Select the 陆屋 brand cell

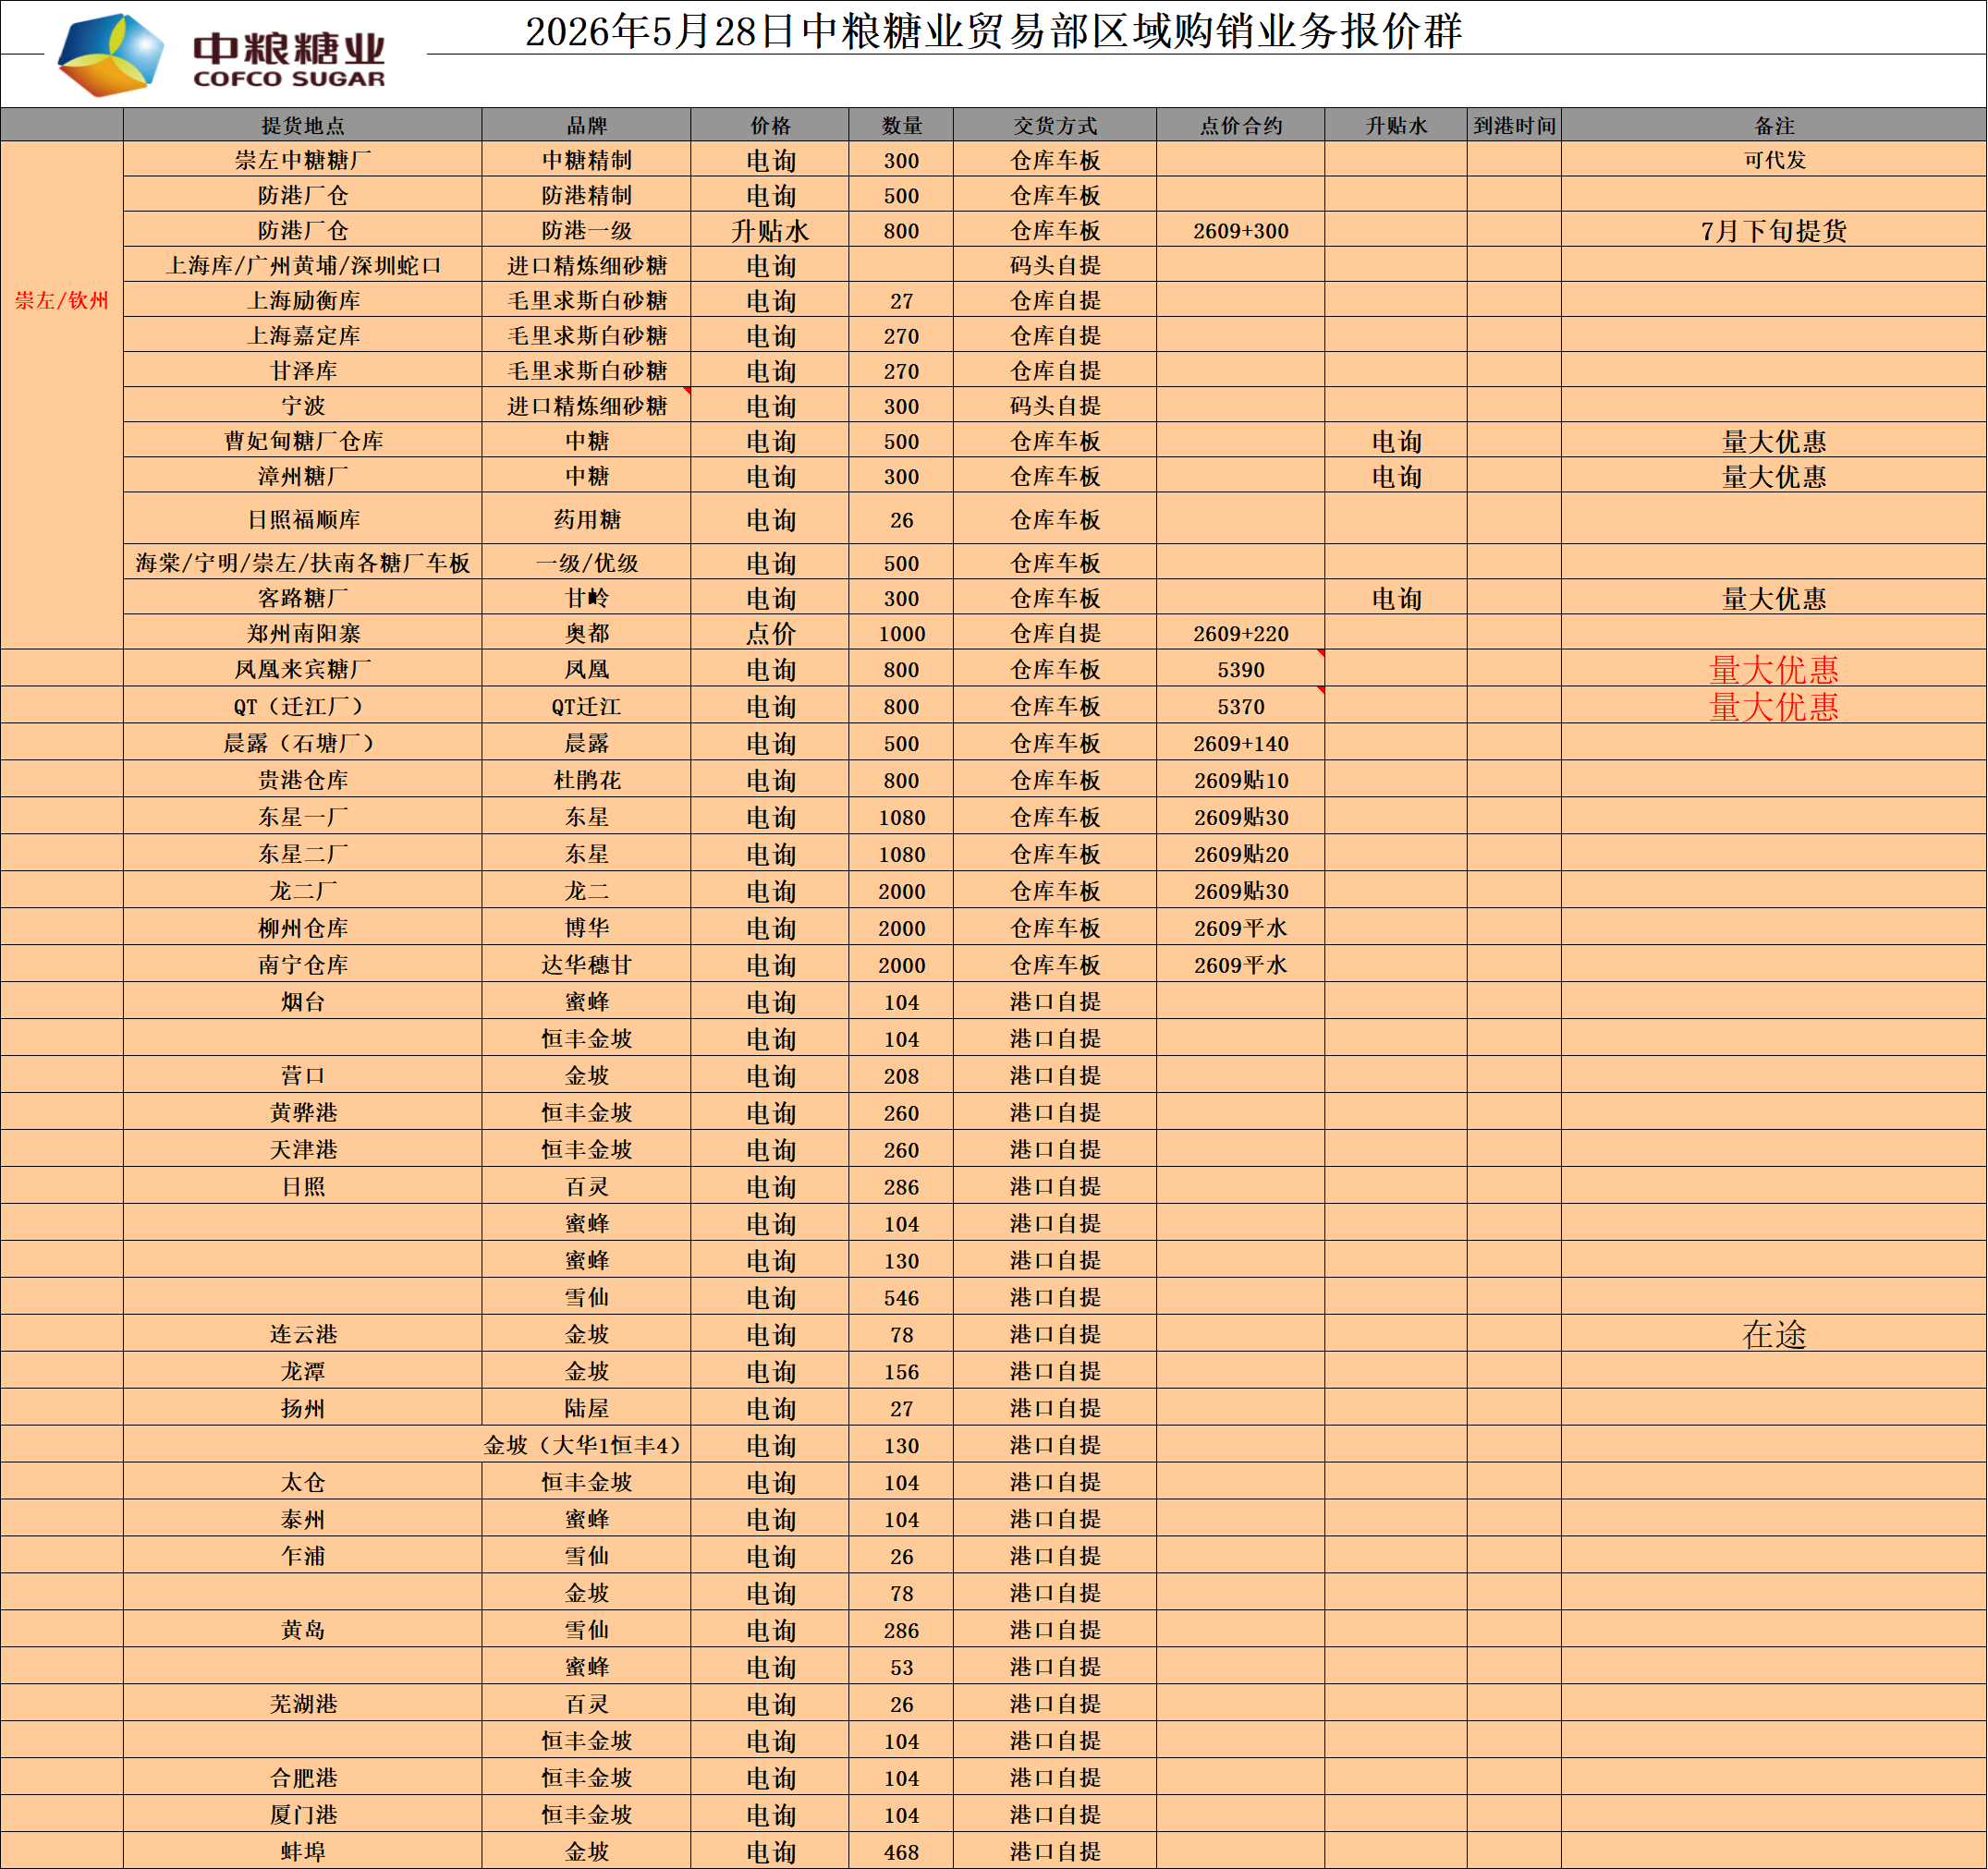[586, 1407]
